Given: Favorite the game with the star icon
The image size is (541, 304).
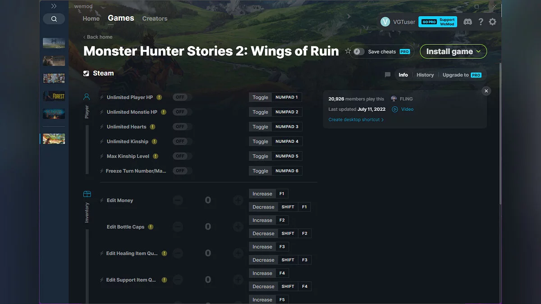Looking at the screenshot, I should pos(348,51).
